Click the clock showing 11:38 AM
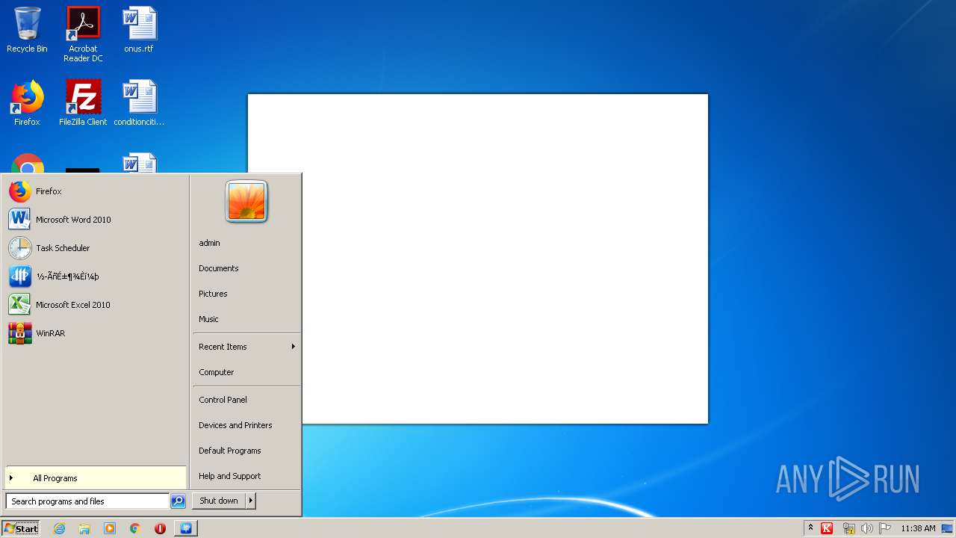The height and width of the screenshot is (538, 956). [918, 528]
